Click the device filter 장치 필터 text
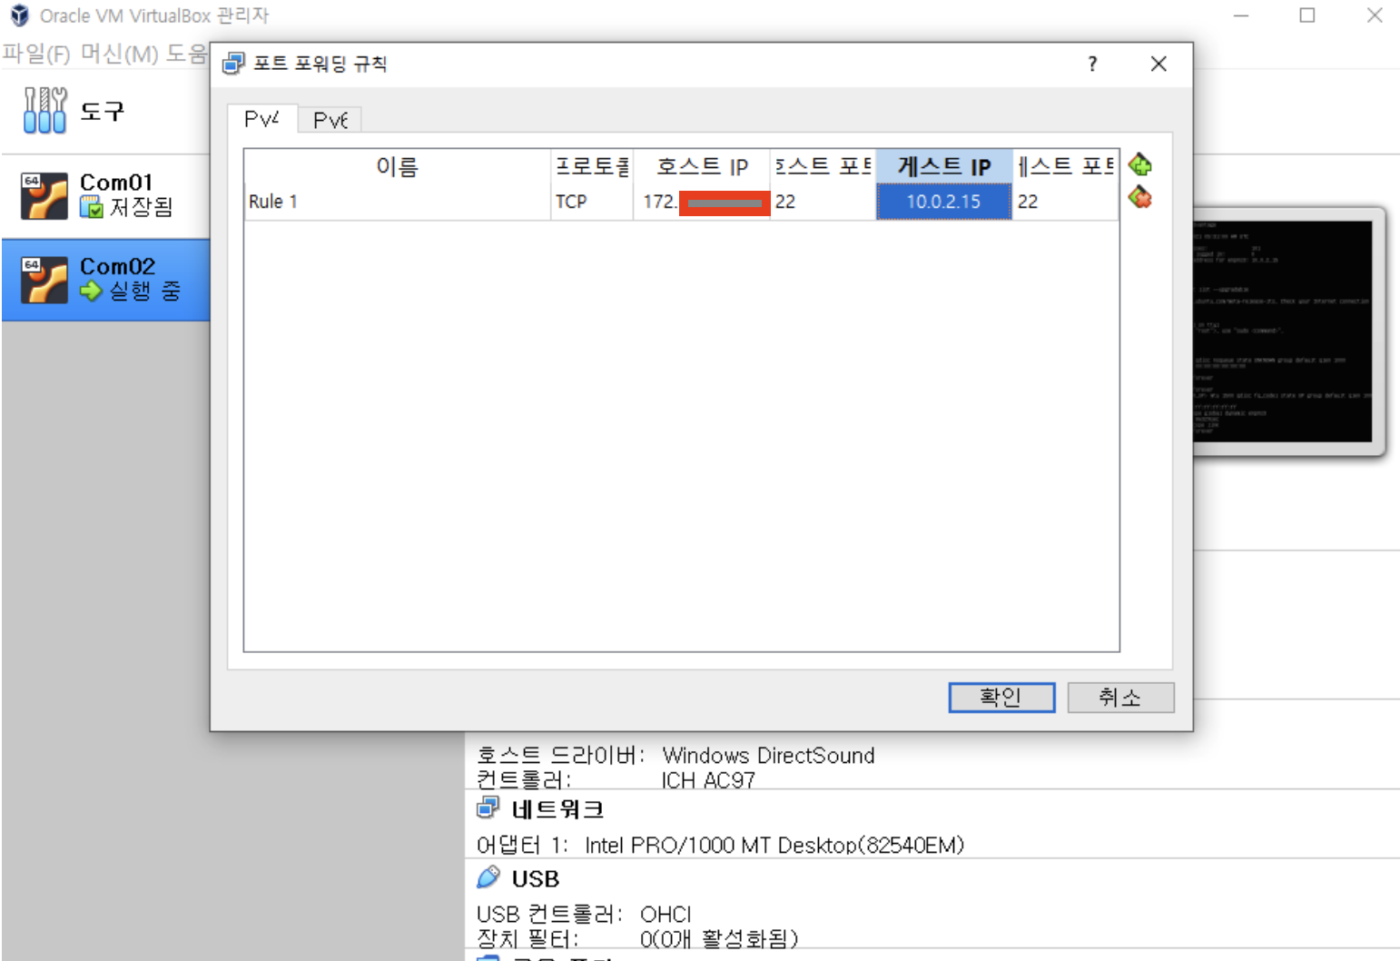 (x=527, y=938)
